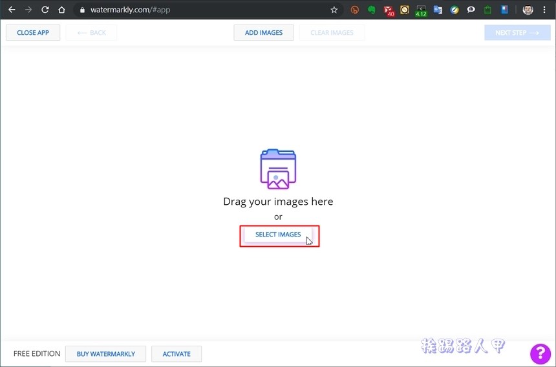Bookmark this page with the star icon
Image resolution: width=556 pixels, height=367 pixels.
click(x=334, y=10)
